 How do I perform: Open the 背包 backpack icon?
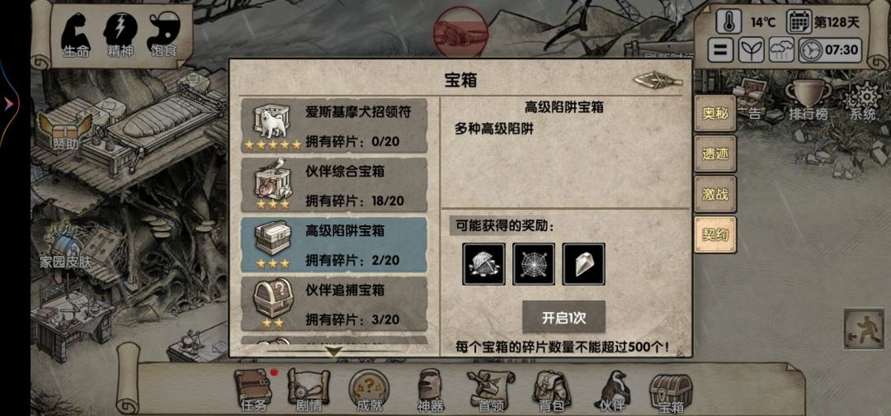click(552, 390)
